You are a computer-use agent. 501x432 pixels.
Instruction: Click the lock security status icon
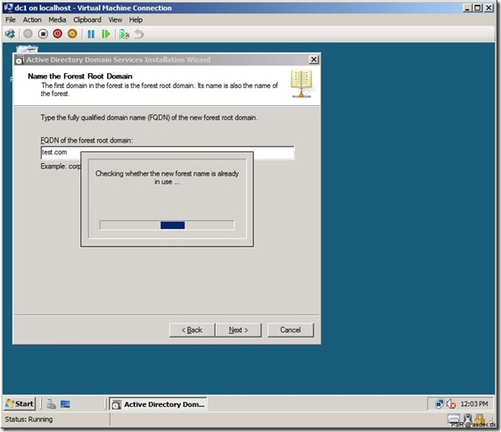479,419
